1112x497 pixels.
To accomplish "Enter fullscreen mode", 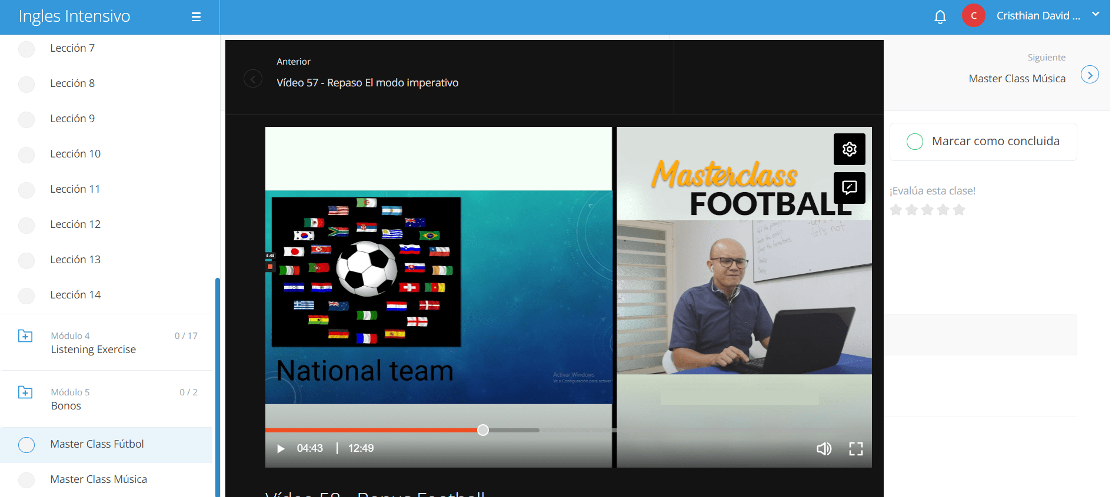I will [x=856, y=449].
